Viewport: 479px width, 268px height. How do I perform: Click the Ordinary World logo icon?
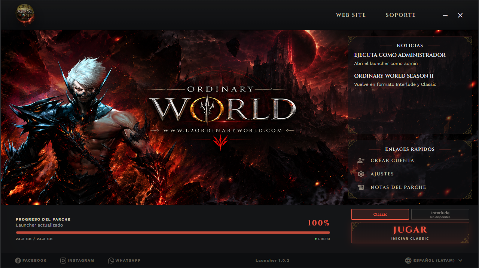[x=25, y=15]
